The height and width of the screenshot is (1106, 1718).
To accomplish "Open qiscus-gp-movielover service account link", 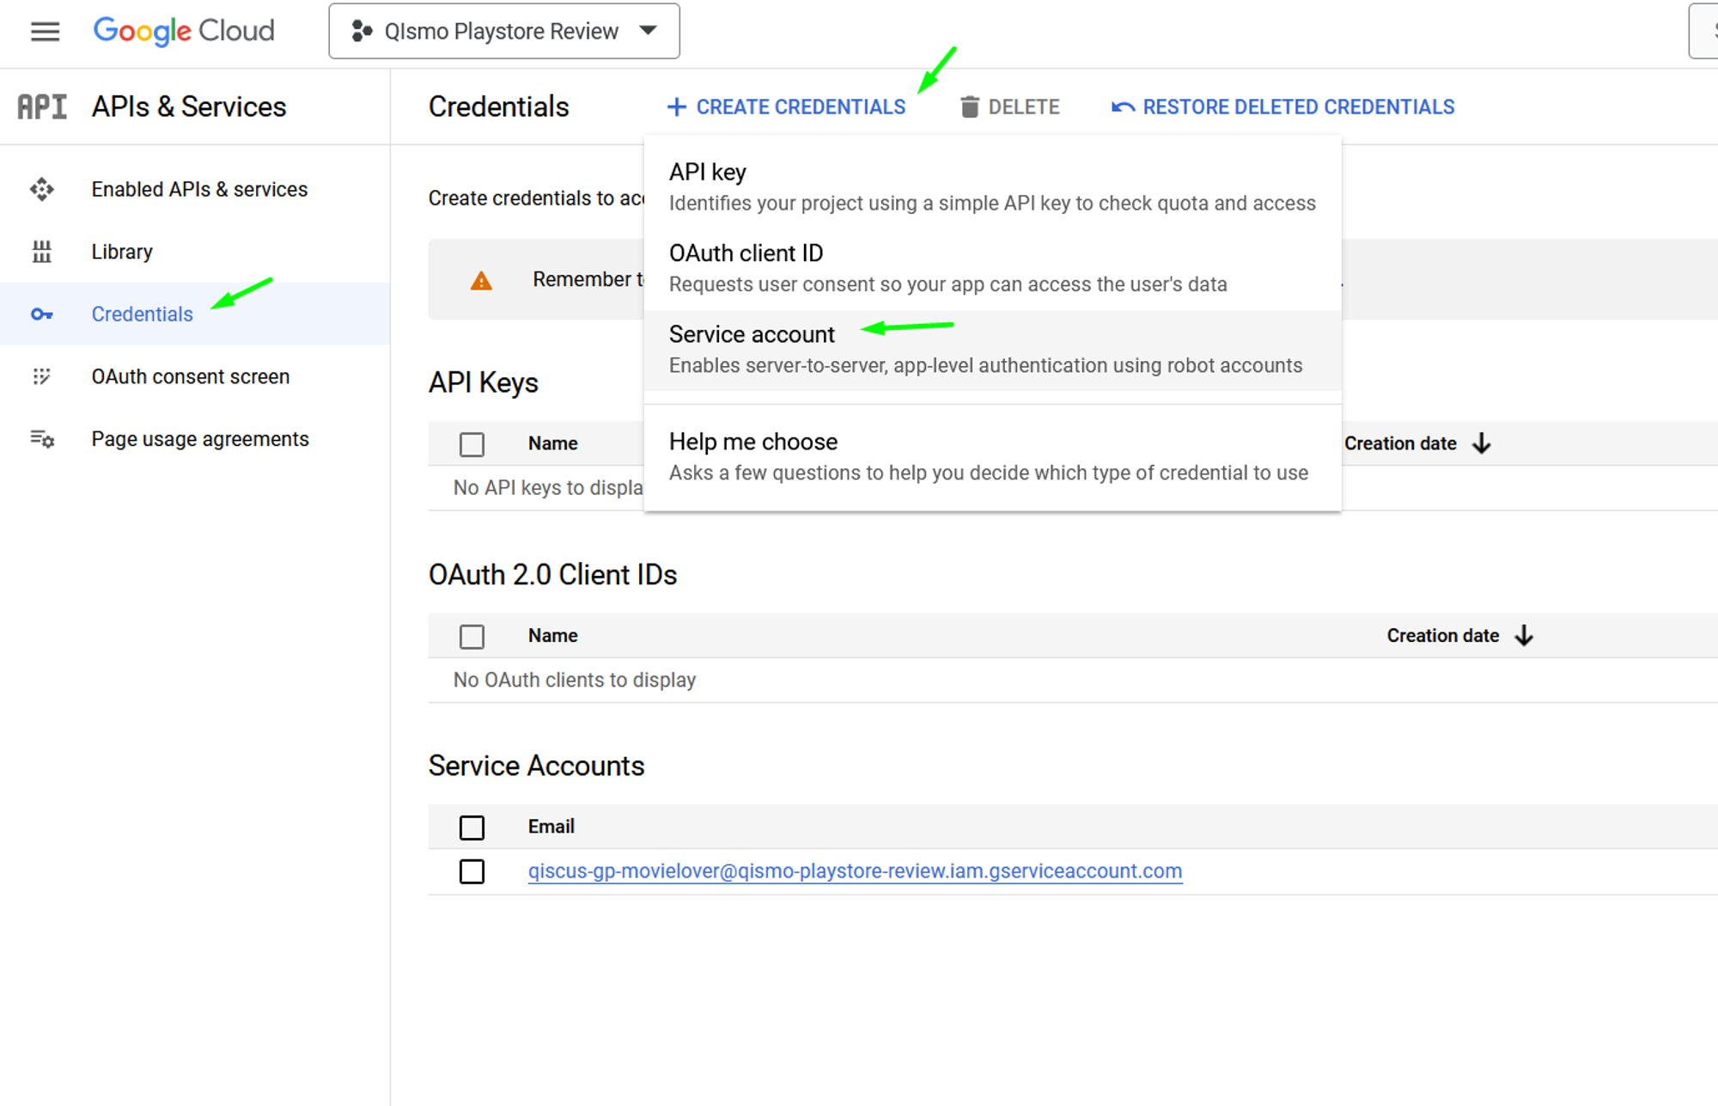I will (855, 871).
